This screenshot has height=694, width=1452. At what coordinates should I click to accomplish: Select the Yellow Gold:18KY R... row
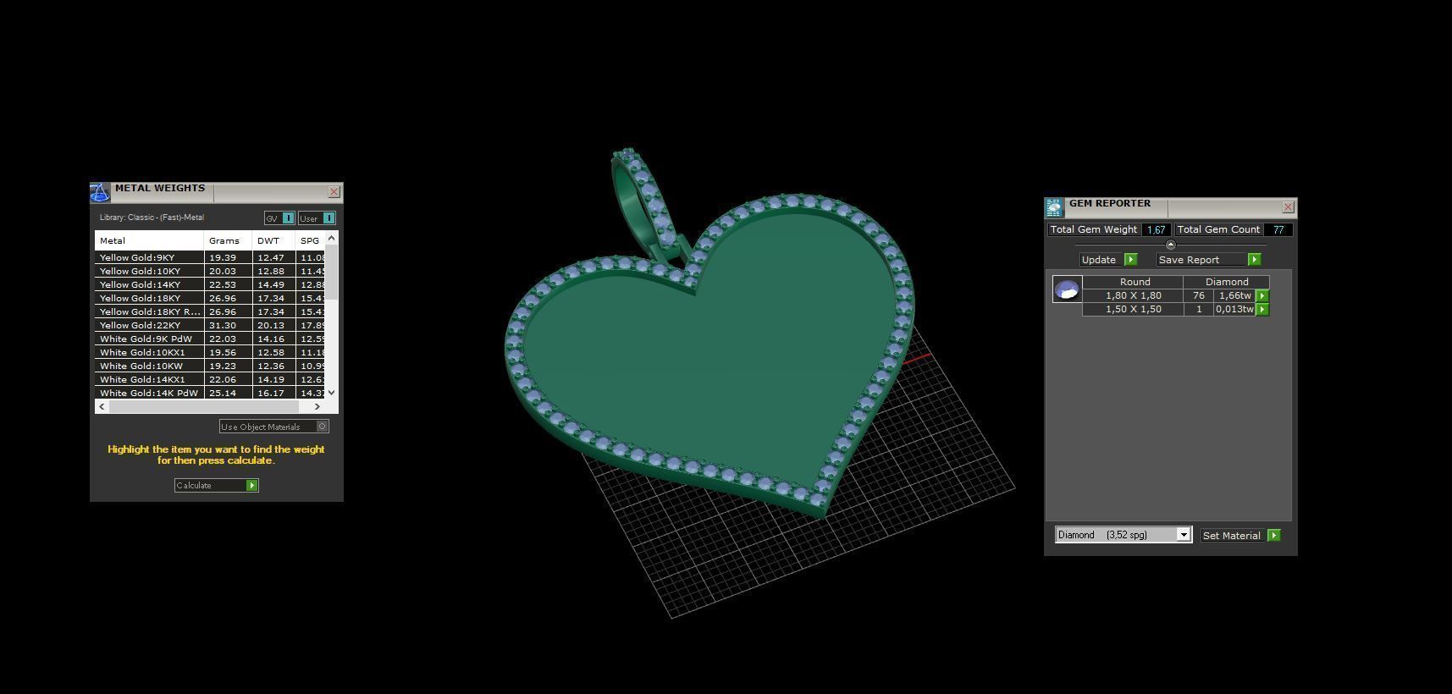(x=210, y=311)
